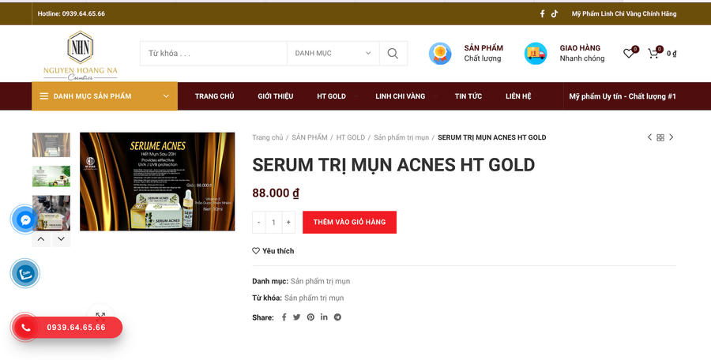
Task: Share product via Telegram icon
Action: pyautogui.click(x=337, y=317)
